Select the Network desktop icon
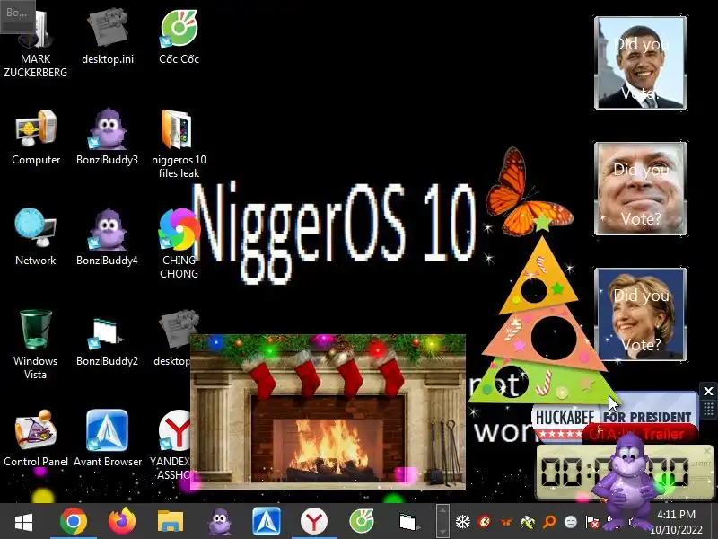 pos(36,237)
